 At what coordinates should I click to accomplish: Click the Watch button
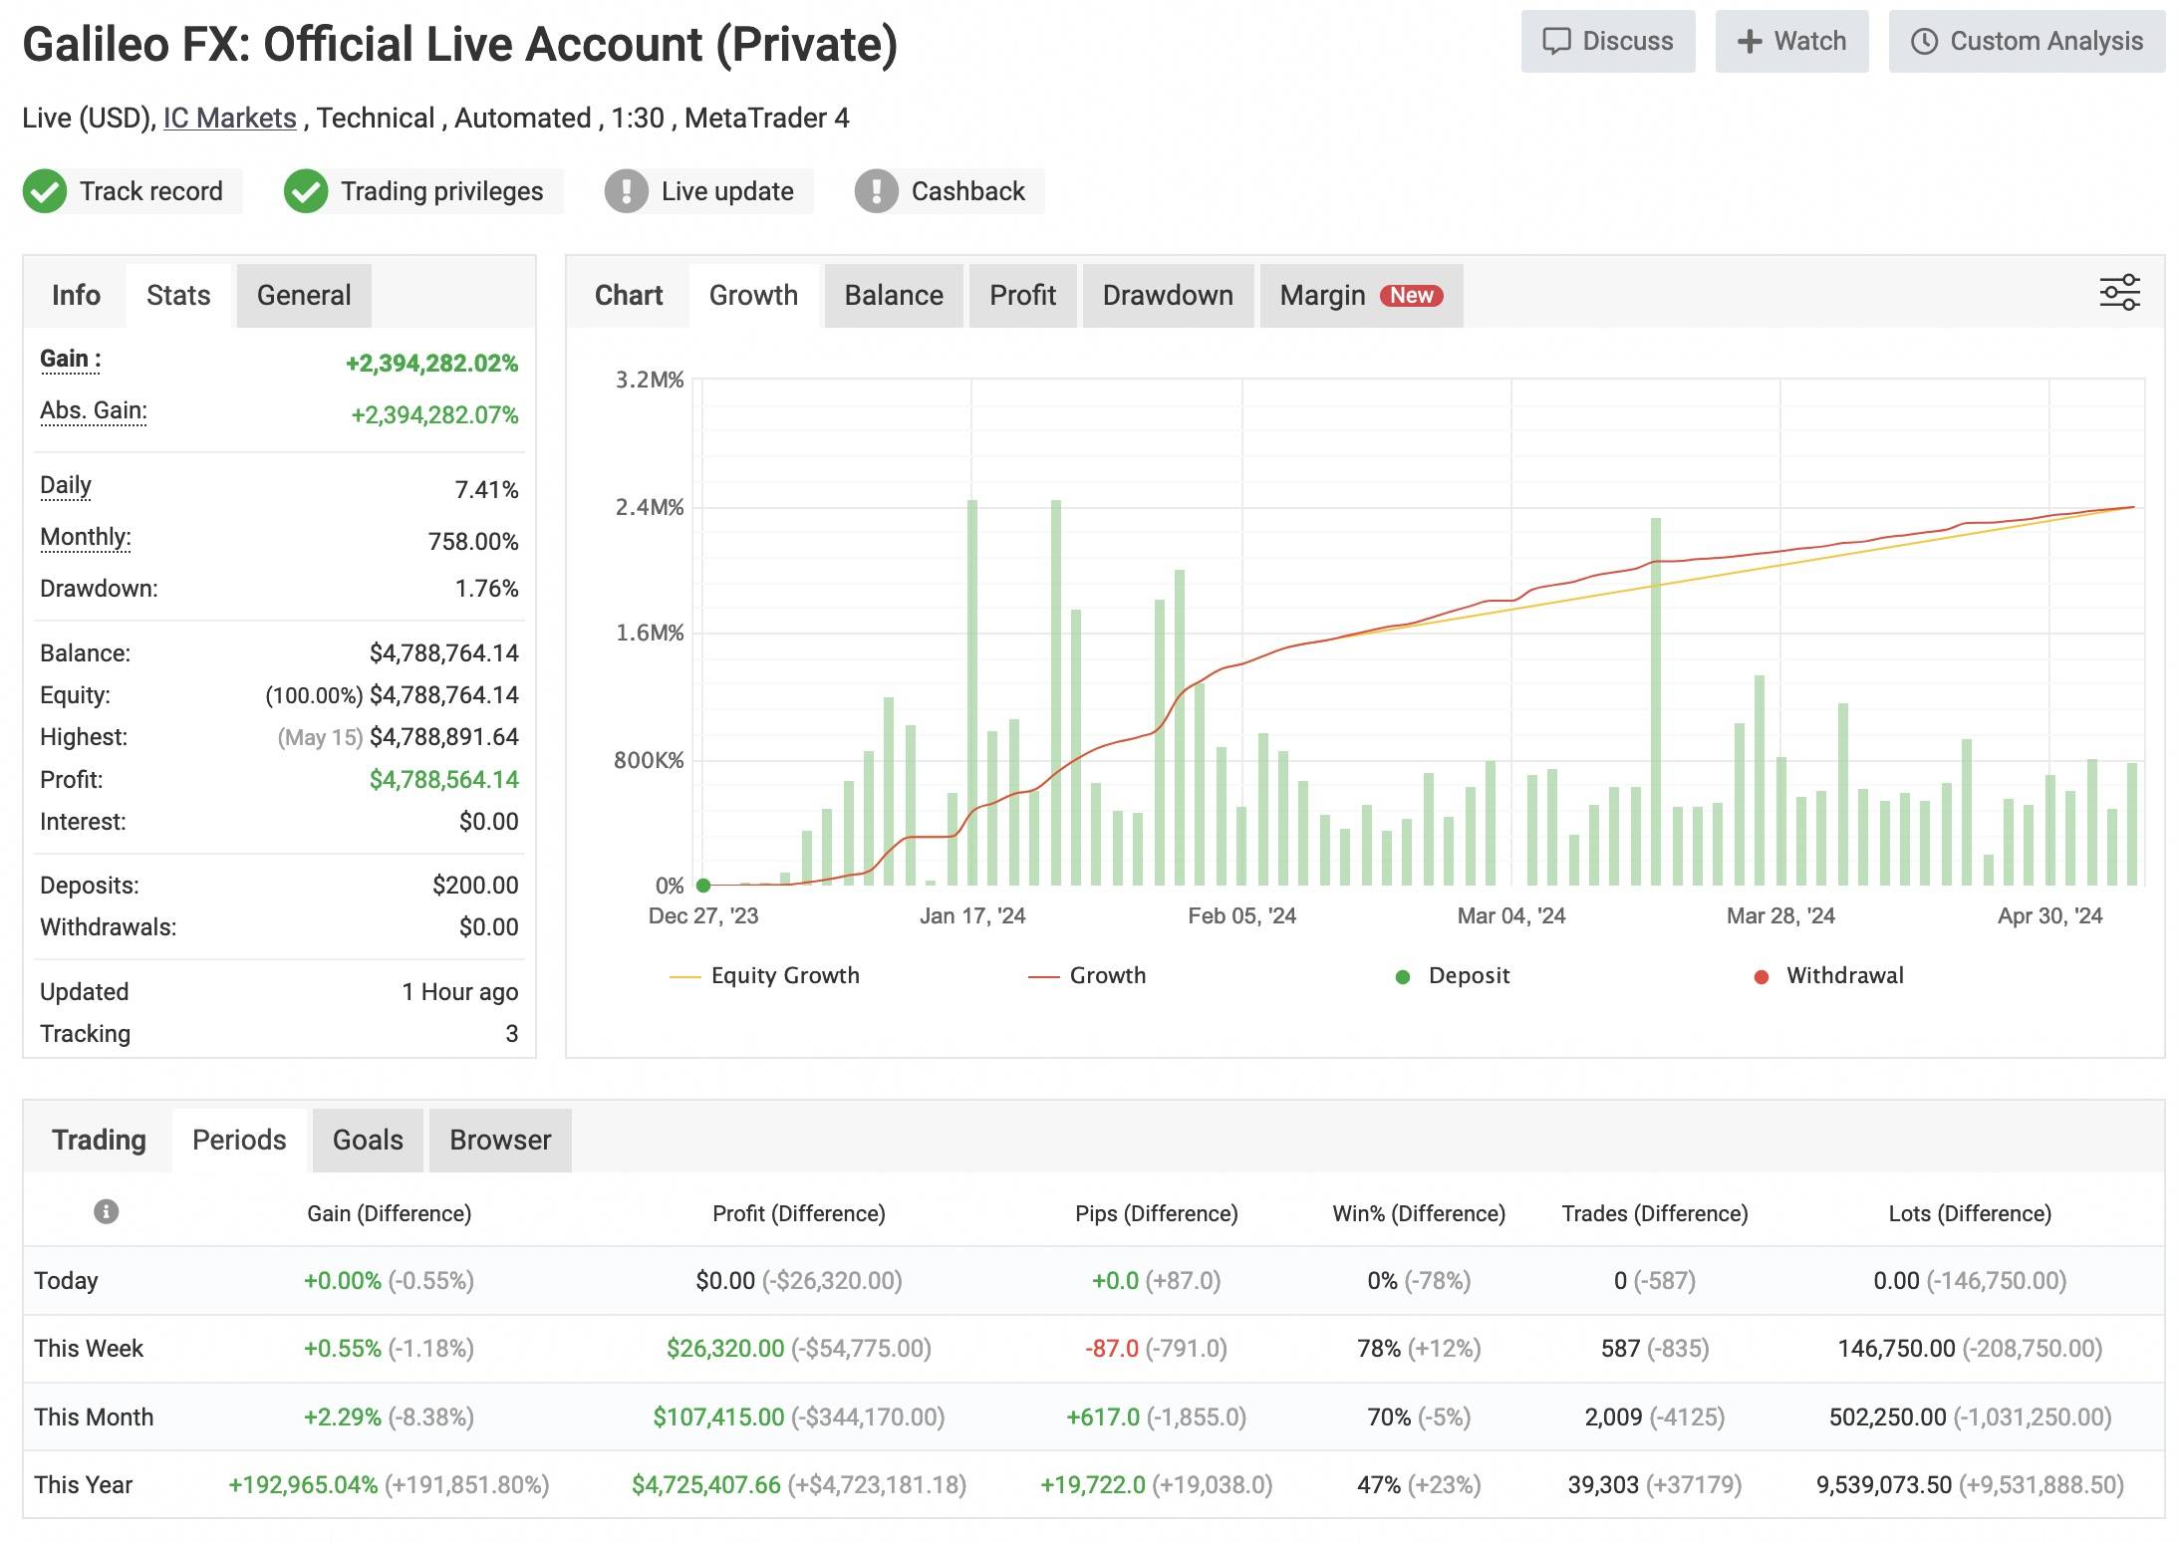pyautogui.click(x=1791, y=42)
